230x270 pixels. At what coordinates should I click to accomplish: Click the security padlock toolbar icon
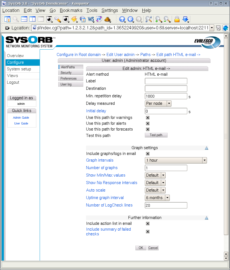tap(177, 19)
